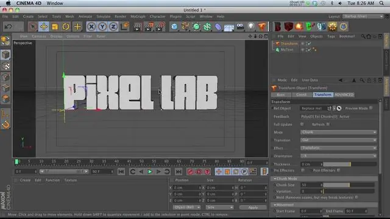Activate the Rotate tool
The width and height of the screenshot is (390, 219).
(x=66, y=27)
